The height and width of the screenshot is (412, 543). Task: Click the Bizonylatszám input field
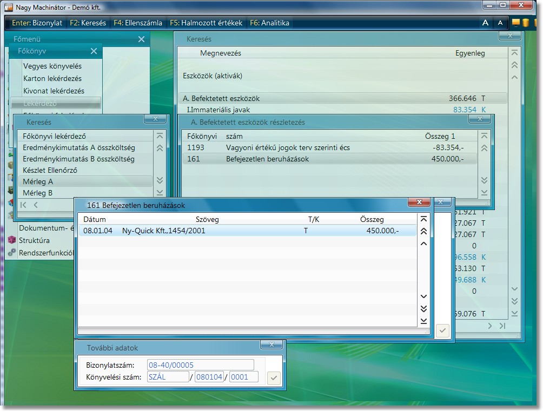click(200, 365)
